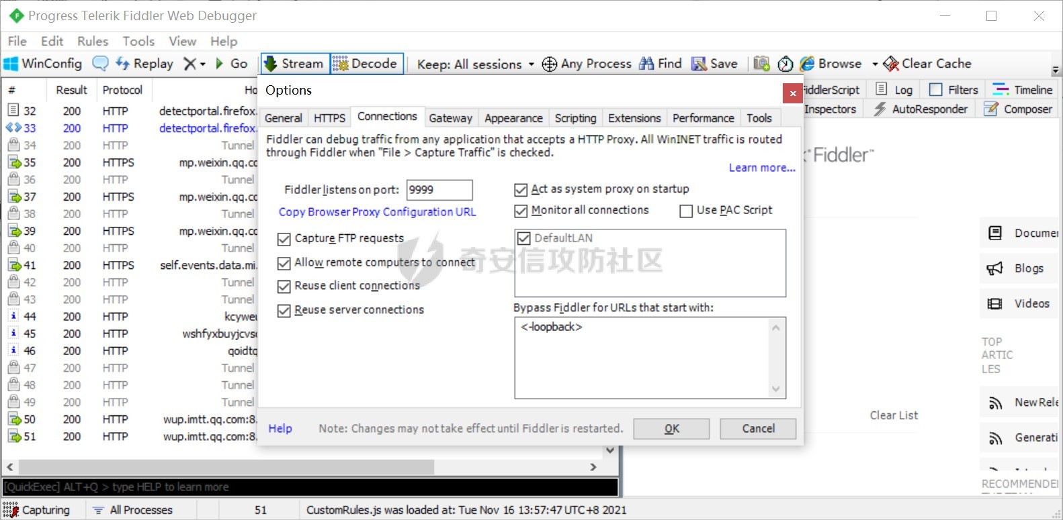Uncheck Act as system proxy on startup
1063x520 pixels.
click(521, 190)
